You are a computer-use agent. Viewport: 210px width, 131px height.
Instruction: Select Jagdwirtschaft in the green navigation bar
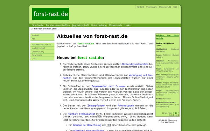coord(80,25)
